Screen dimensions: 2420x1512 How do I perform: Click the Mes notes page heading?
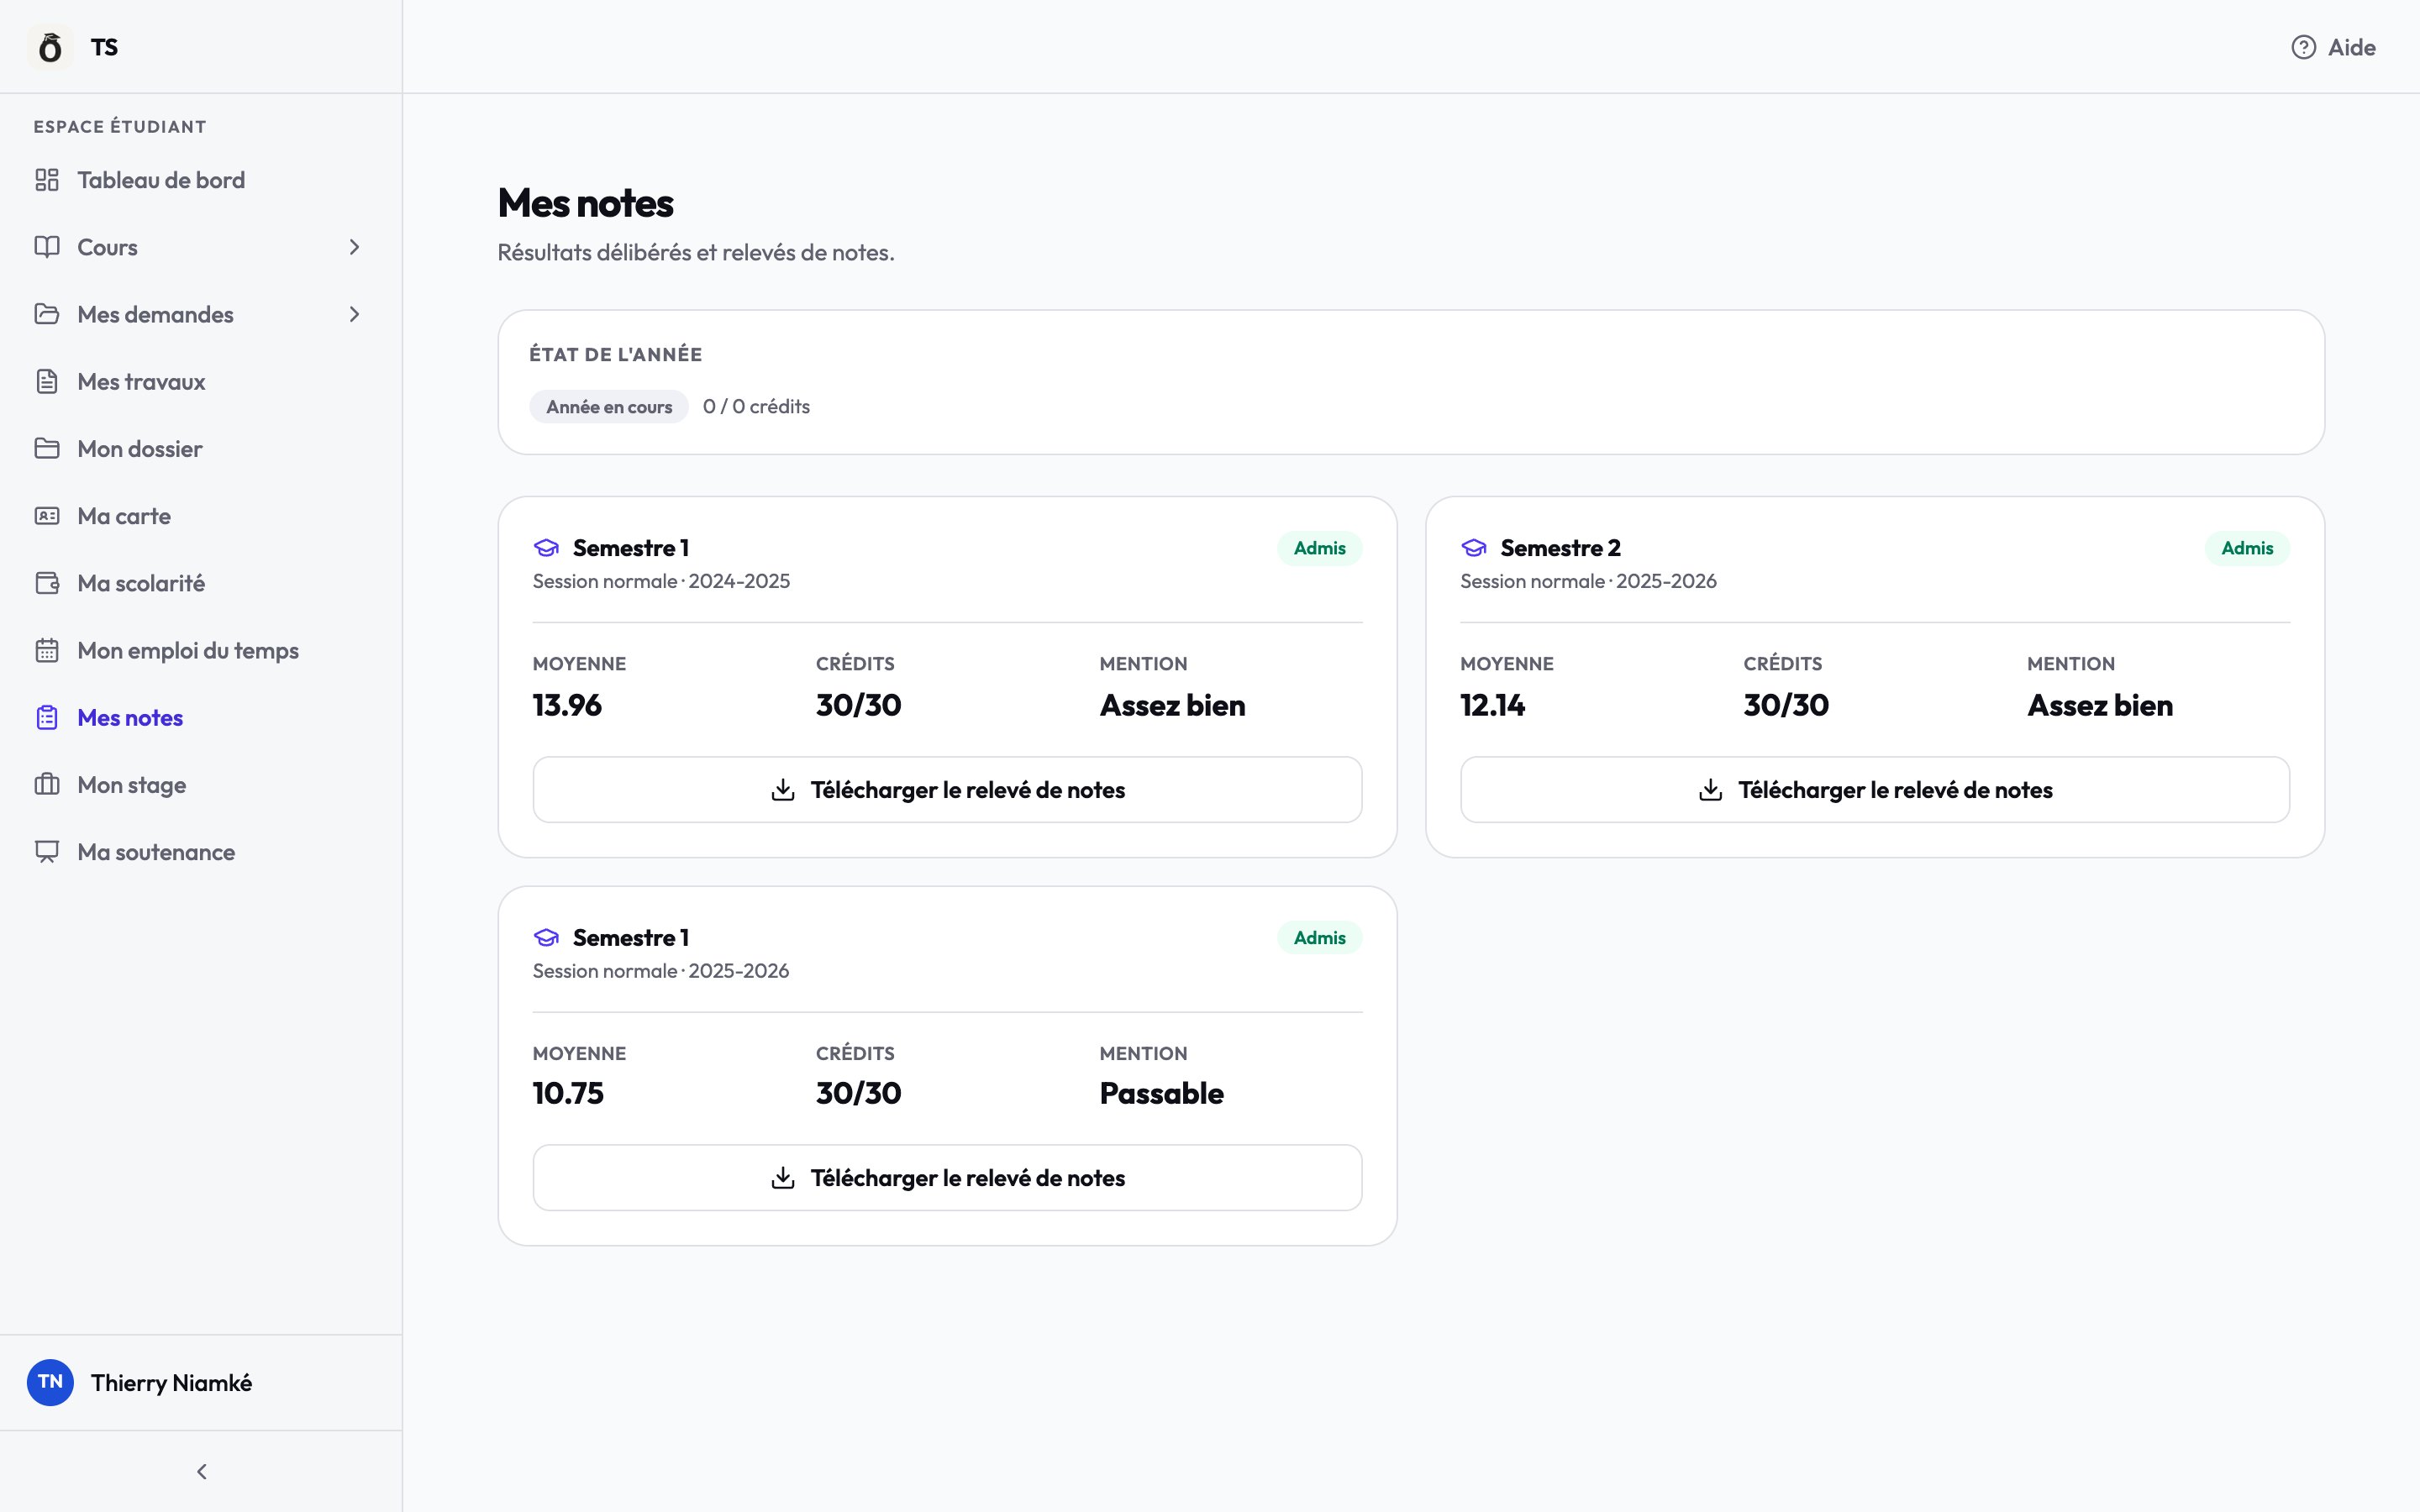585,203
